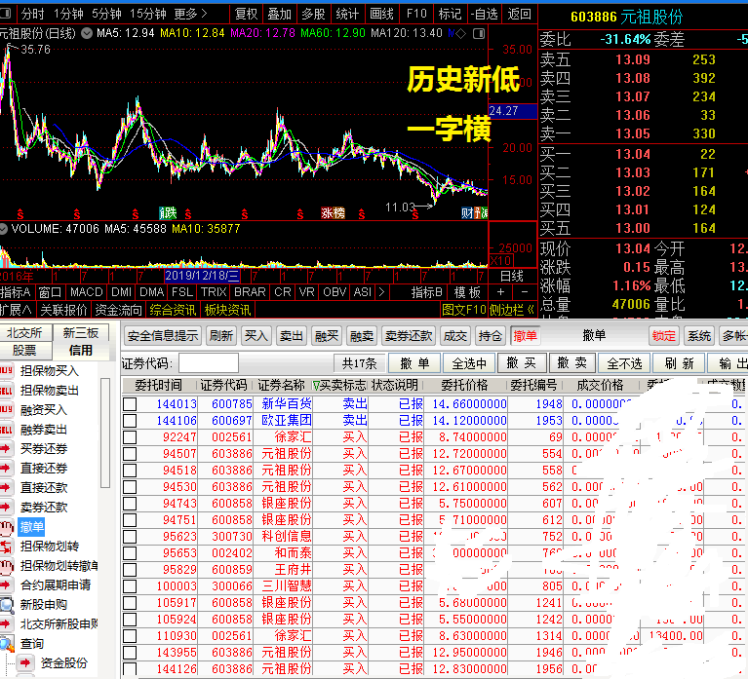Click the panel toggle icon left of 分时
The width and height of the screenshot is (748, 679).
(5, 14)
